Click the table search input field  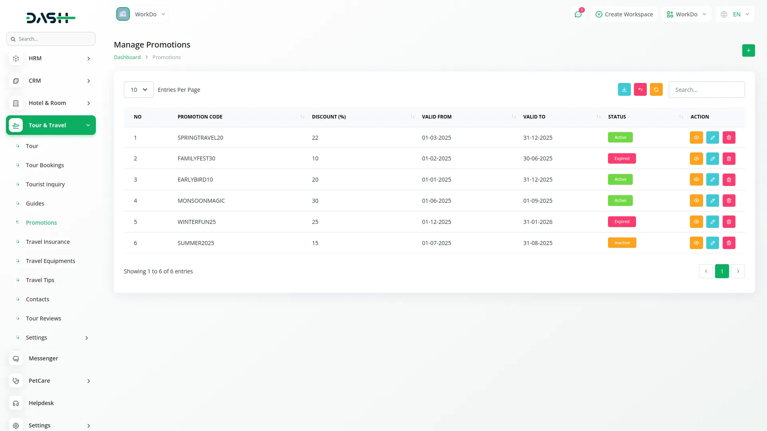pos(706,90)
